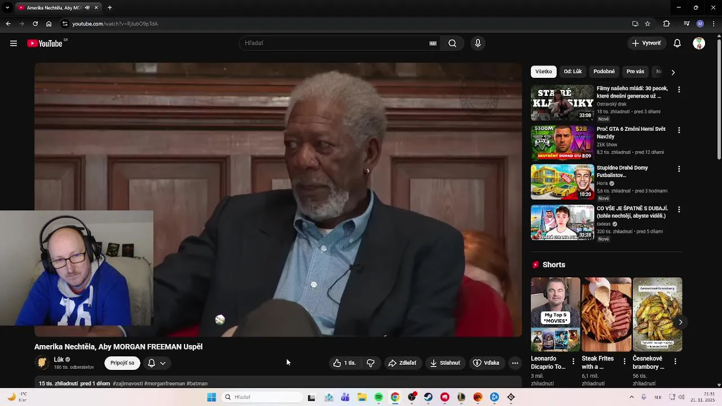The width and height of the screenshot is (722, 406).
Task: Open the browser home page
Action: 49,24
